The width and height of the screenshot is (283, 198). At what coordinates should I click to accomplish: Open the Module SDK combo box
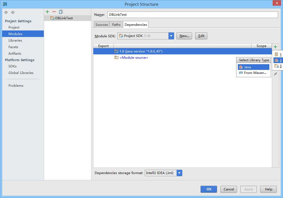[146, 36]
